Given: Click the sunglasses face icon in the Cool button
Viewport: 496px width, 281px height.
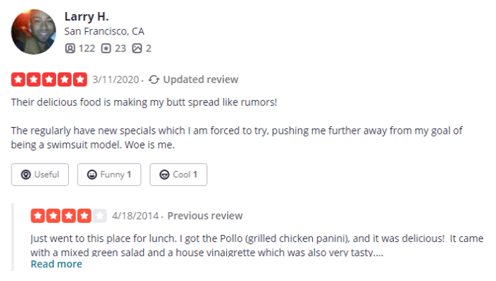Looking at the screenshot, I should click(164, 174).
